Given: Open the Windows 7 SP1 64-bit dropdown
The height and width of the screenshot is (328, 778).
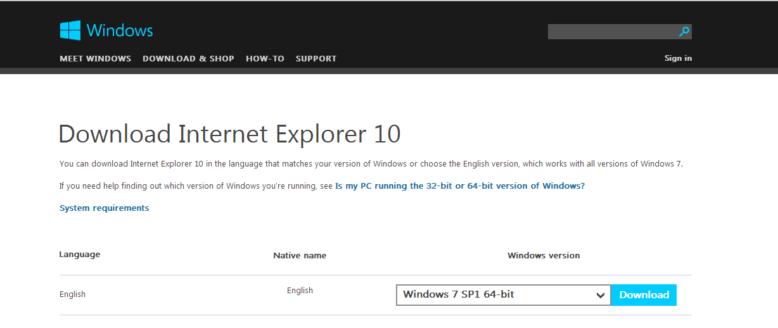Looking at the screenshot, I should click(x=494, y=295).
